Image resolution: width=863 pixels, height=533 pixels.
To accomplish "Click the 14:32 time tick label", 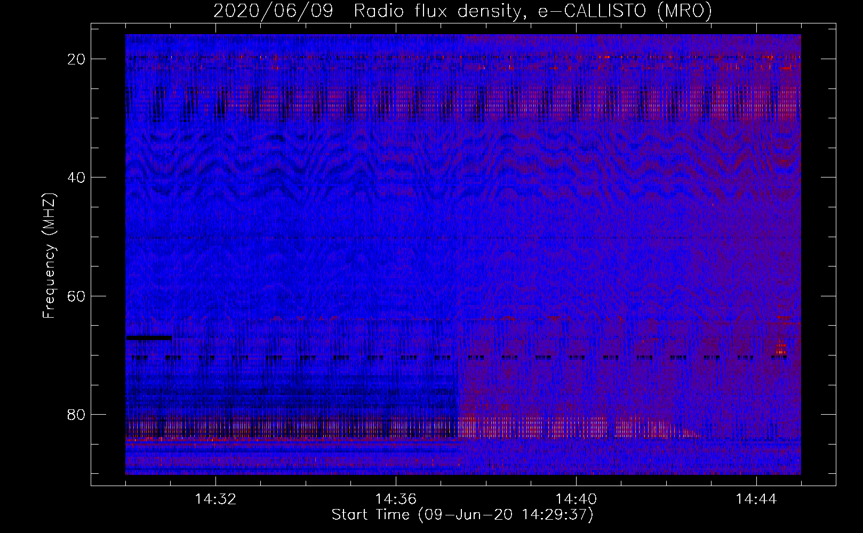I will pyautogui.click(x=215, y=499).
